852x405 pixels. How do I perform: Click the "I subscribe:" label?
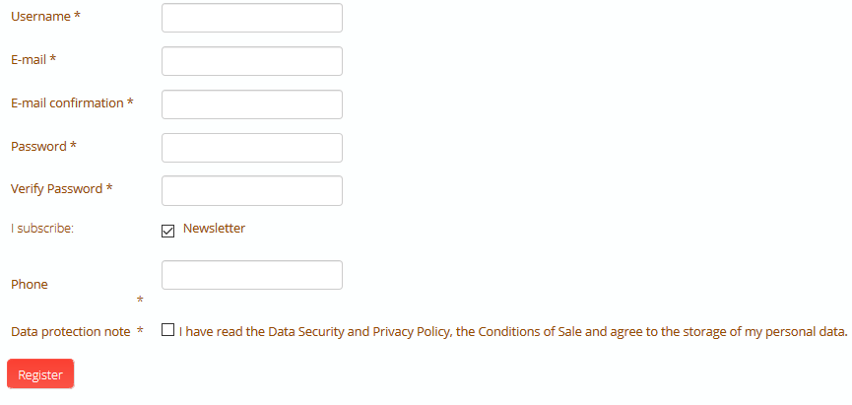[x=42, y=229]
